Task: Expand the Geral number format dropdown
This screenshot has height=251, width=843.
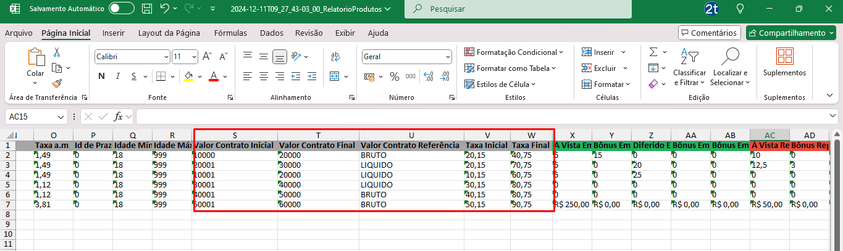Action: click(408, 57)
